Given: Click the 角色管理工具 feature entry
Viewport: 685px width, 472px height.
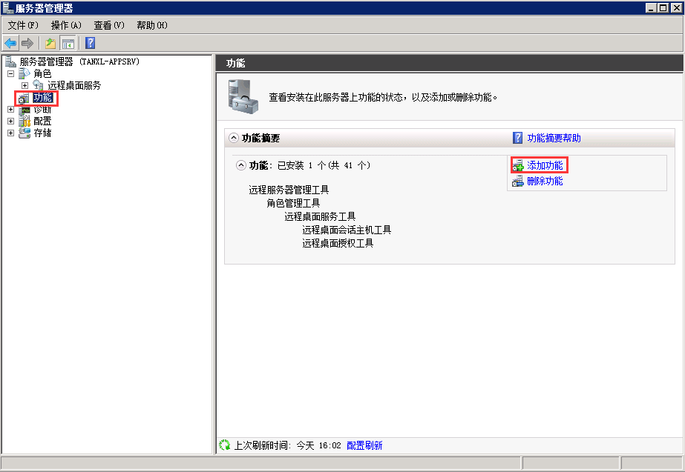Looking at the screenshot, I should (293, 203).
